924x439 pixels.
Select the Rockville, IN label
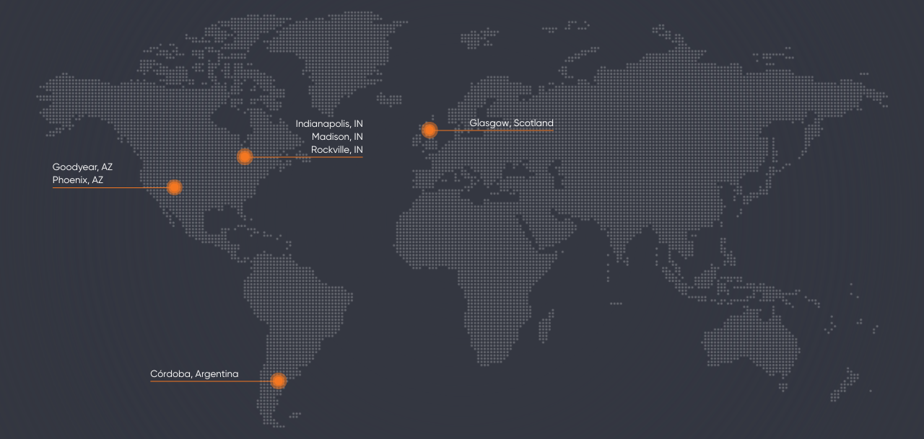tap(336, 150)
